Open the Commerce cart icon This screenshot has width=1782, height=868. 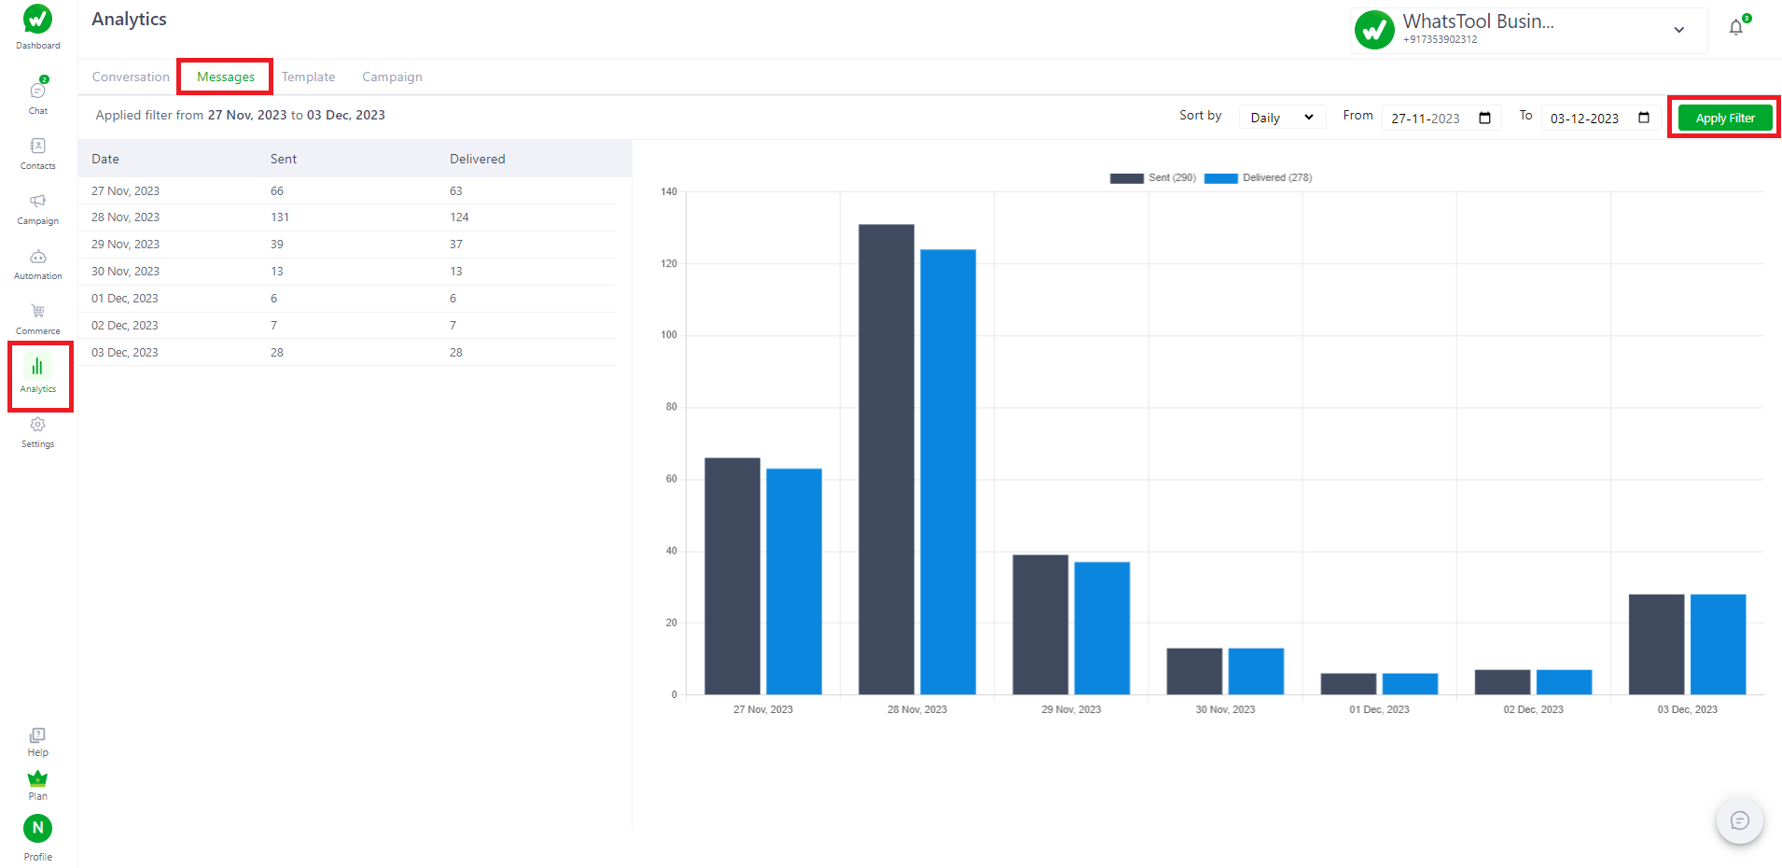pyautogui.click(x=37, y=311)
